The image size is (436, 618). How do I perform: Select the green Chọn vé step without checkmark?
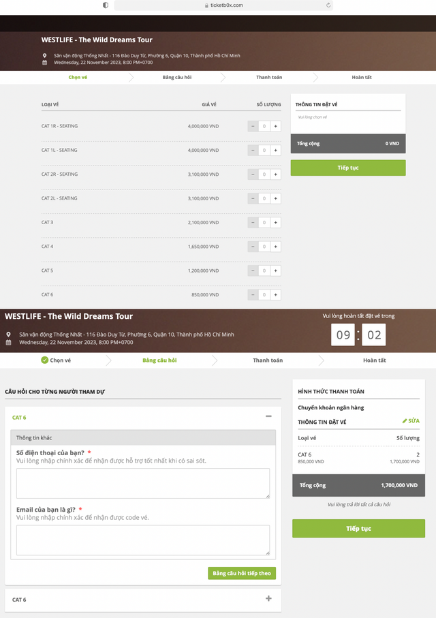pos(78,77)
